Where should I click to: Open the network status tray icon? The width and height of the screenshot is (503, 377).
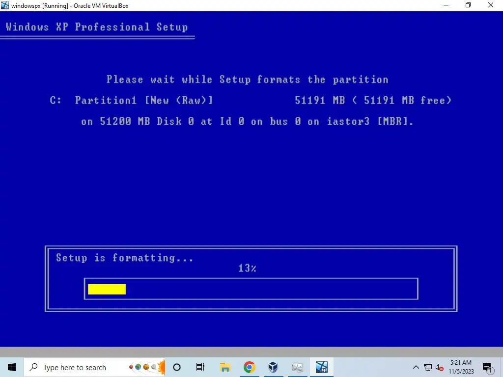coord(428,367)
